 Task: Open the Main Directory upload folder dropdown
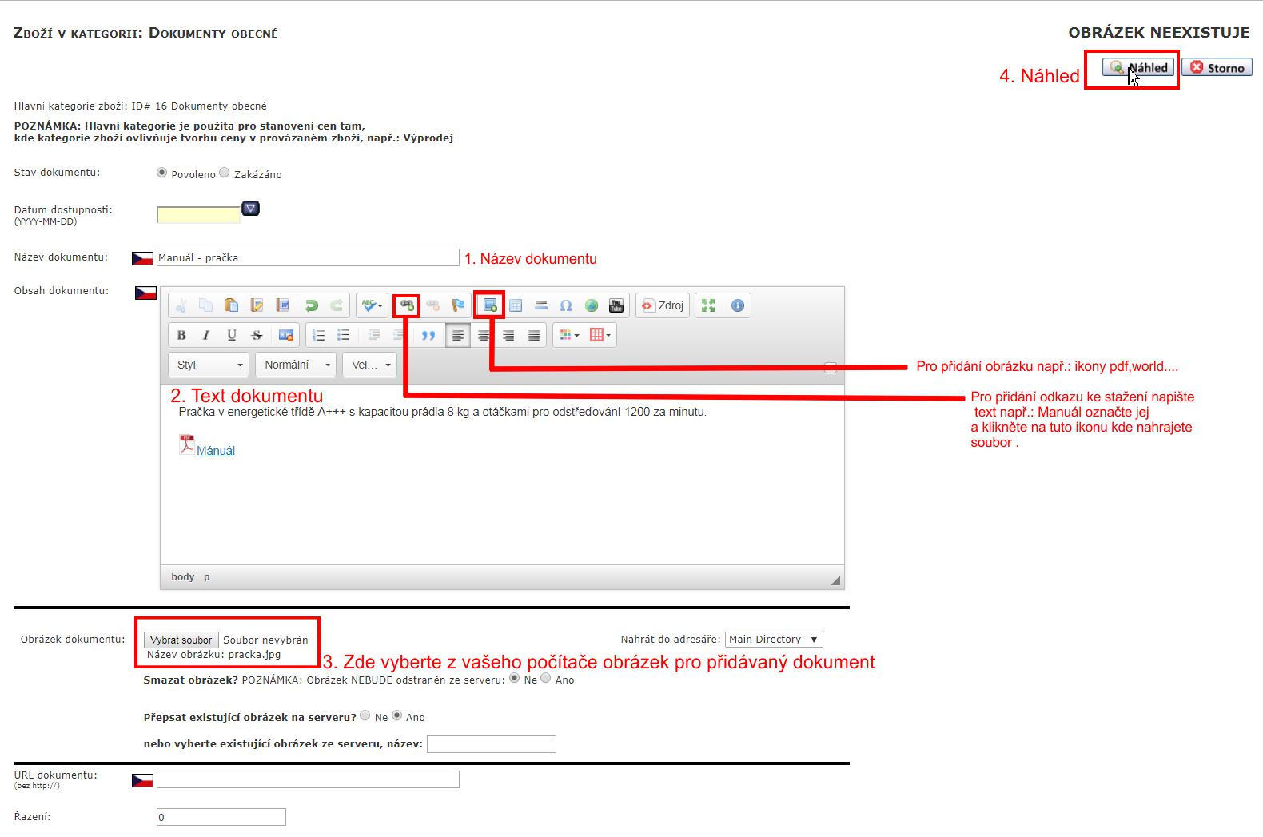(773, 640)
